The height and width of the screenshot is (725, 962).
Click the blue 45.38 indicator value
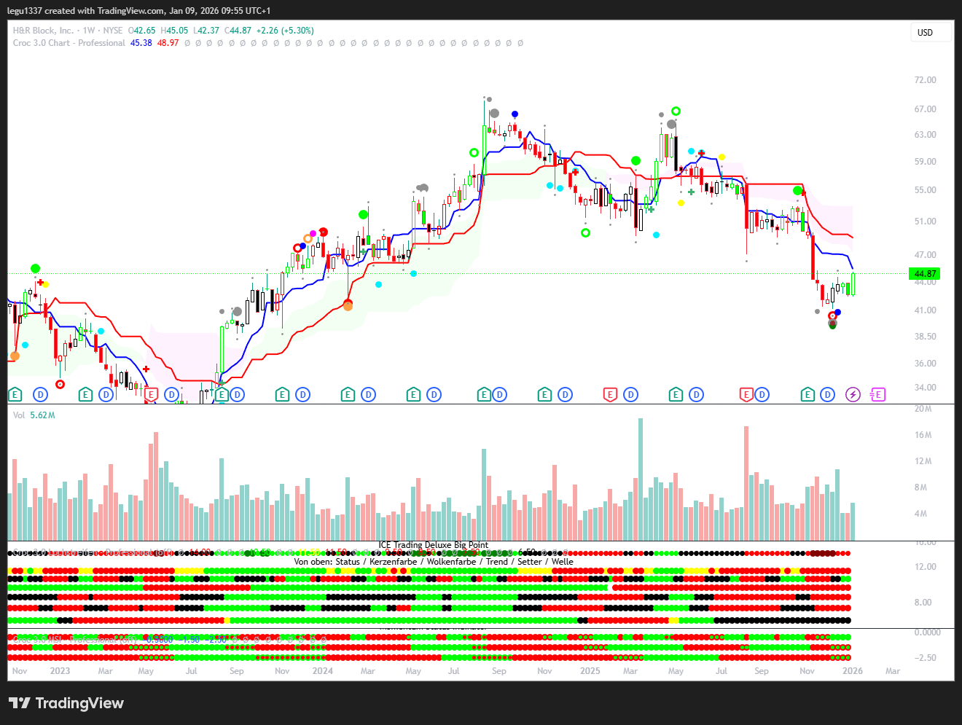[141, 43]
